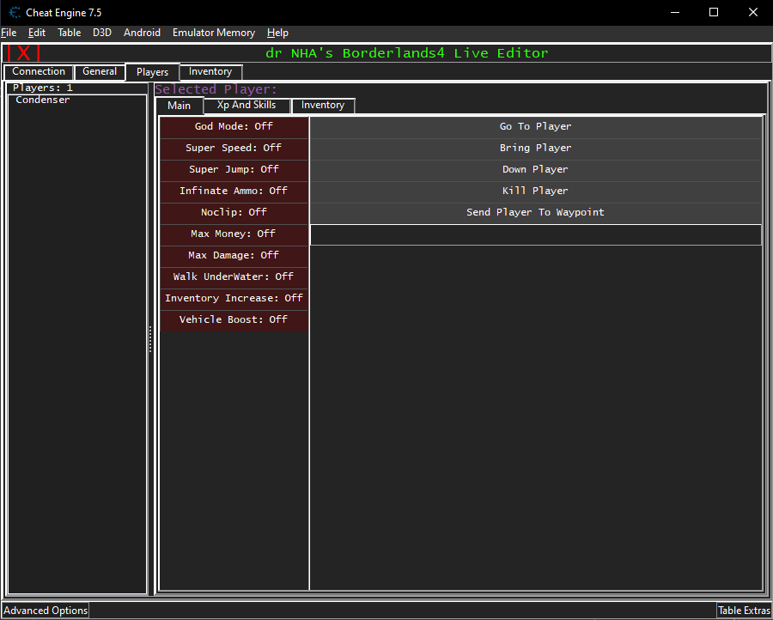Image resolution: width=773 pixels, height=620 pixels.
Task: Open the Edit menu
Action: [37, 33]
